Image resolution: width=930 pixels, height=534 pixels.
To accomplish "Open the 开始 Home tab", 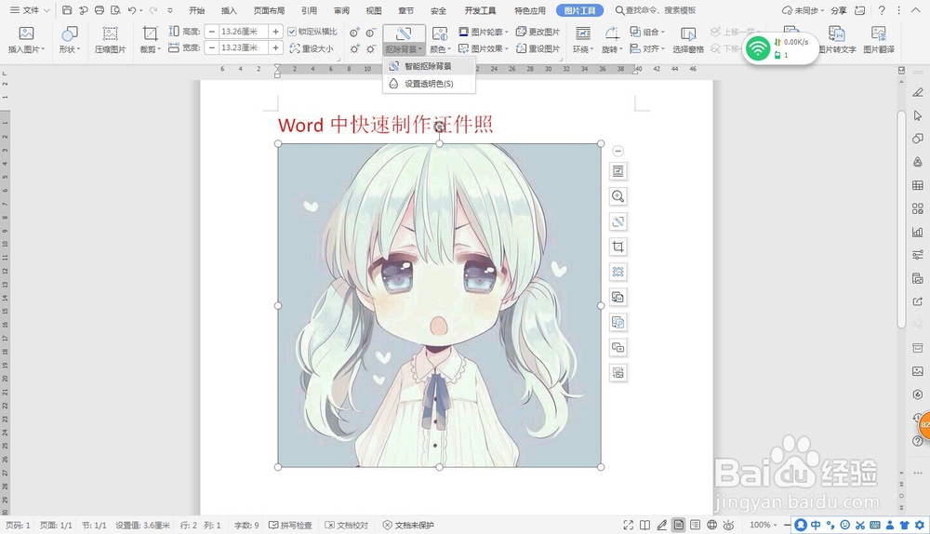I will pos(196,10).
